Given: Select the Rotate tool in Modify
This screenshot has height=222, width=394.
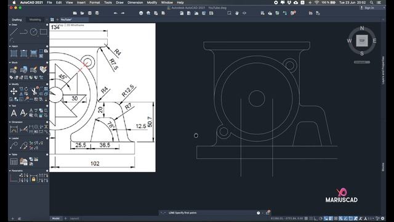Looking at the screenshot, I should [26, 89].
